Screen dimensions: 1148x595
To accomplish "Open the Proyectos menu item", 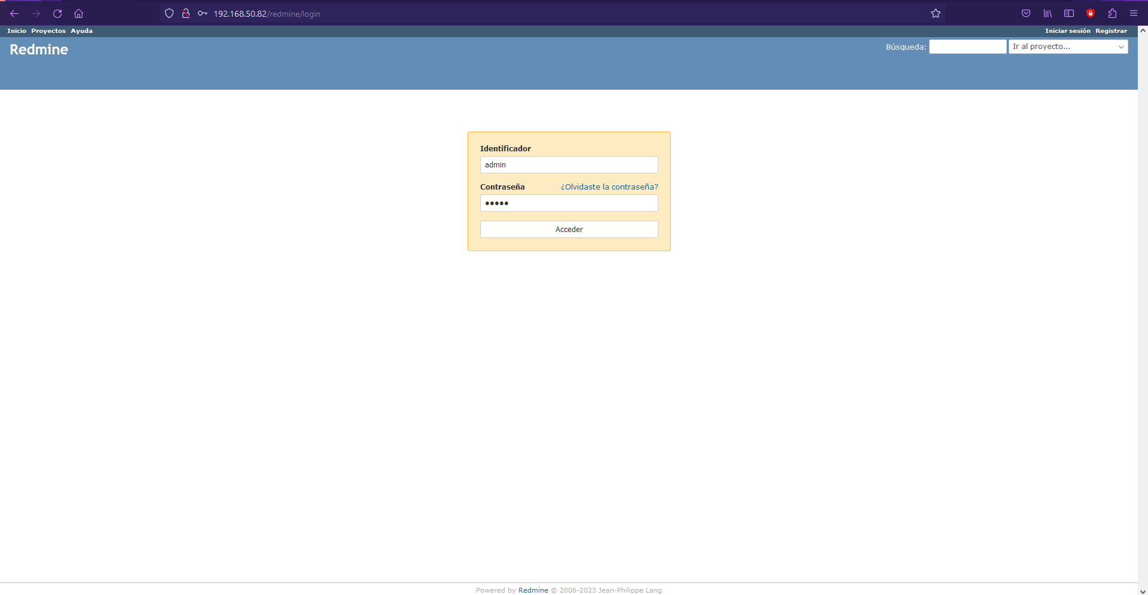I will point(48,30).
